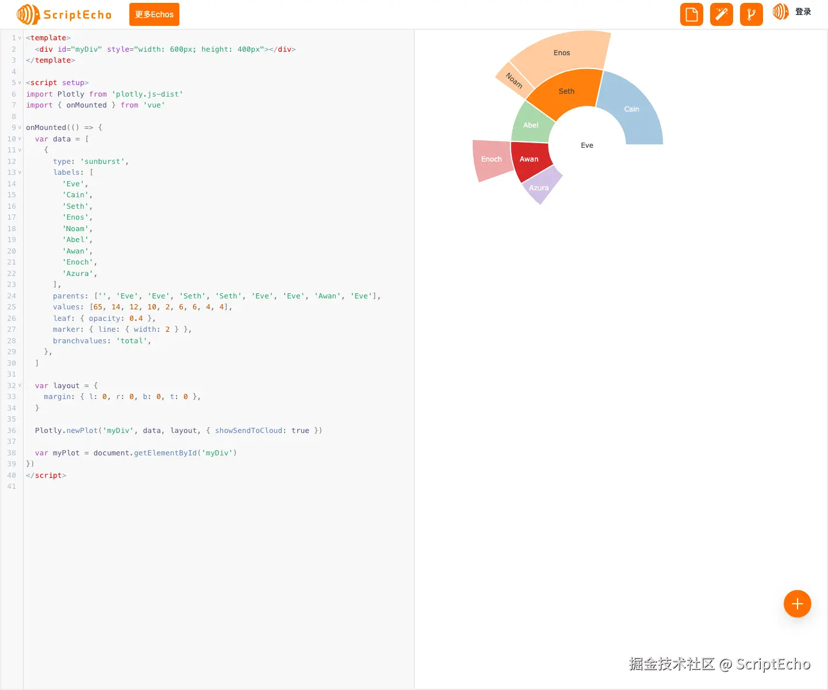The width and height of the screenshot is (828, 690).
Task: Click the 'plotly.js-dist' import string
Action: tap(147, 94)
